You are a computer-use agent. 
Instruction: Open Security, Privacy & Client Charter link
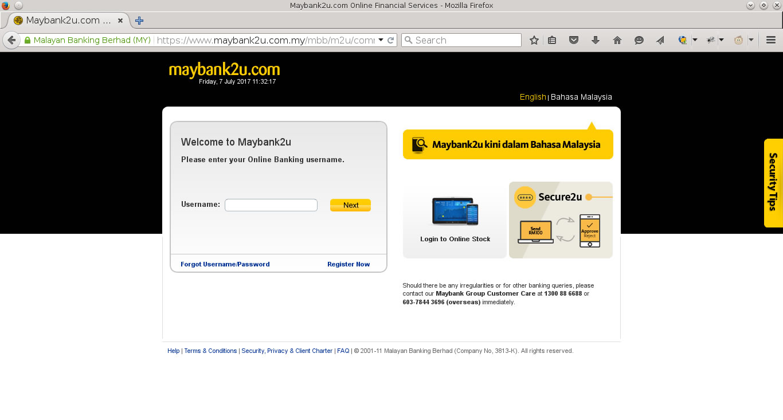(x=287, y=351)
